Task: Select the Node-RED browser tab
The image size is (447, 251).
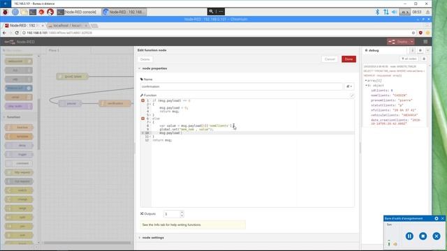Action: [x=24, y=26]
